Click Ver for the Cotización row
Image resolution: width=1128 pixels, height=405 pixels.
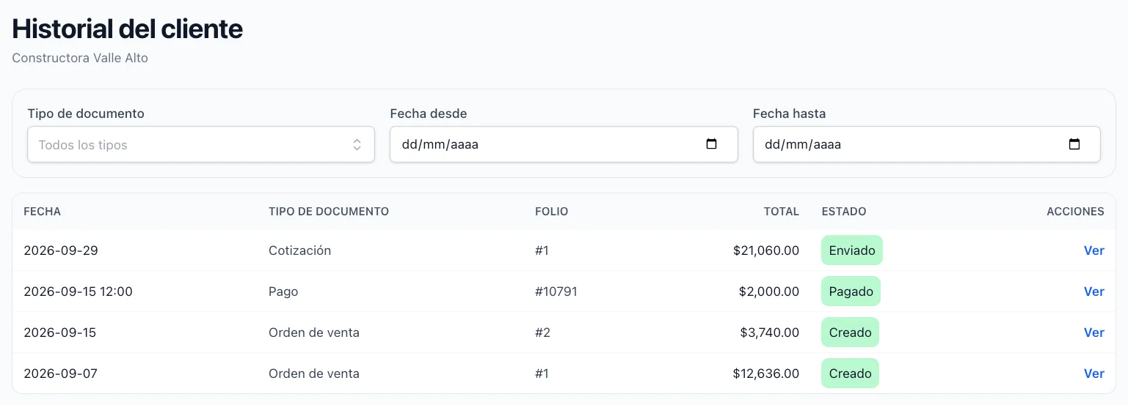1094,250
